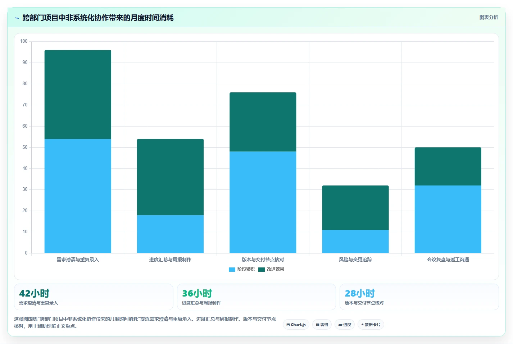513x344 pixels.
Task: Toggle the 阶段累积 legend item
Action: tap(242, 269)
